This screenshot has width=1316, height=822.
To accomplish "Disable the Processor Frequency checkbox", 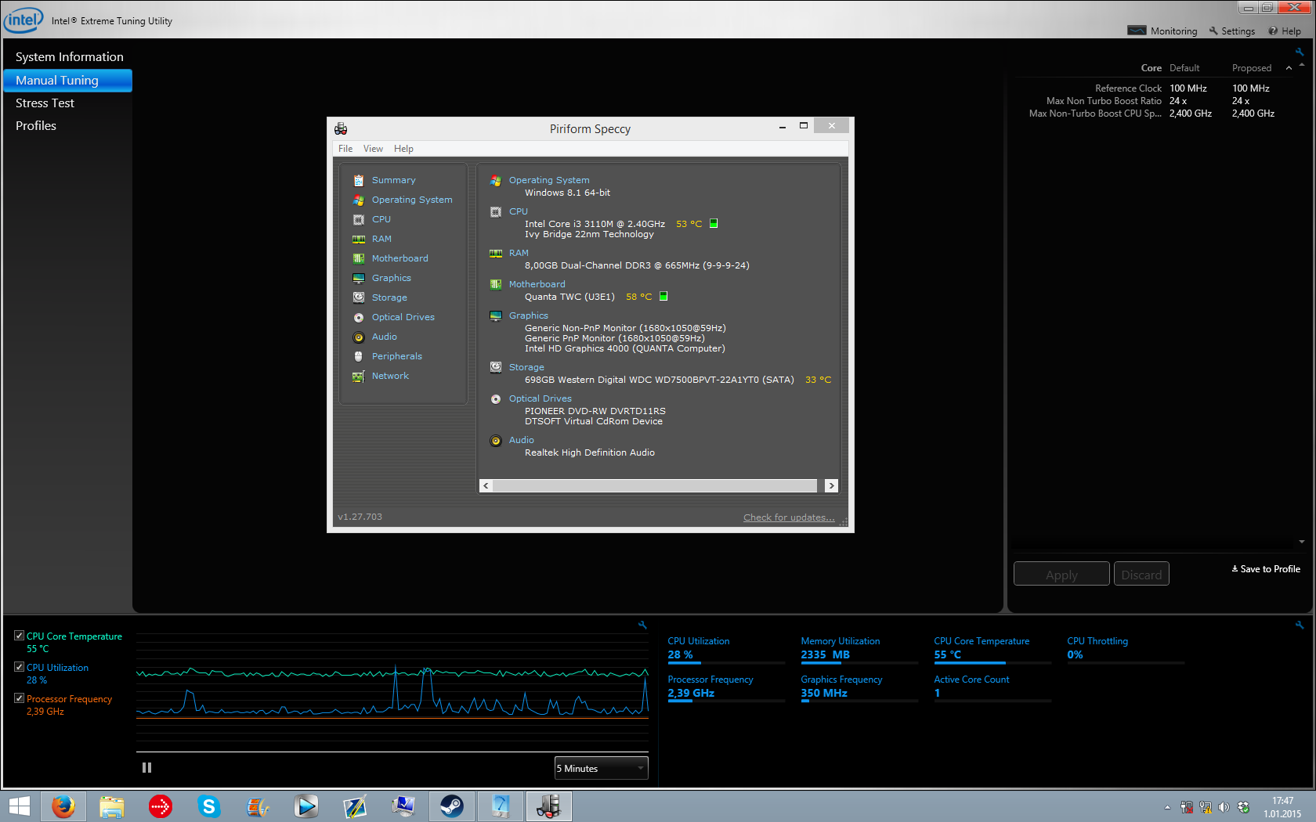I will (x=20, y=698).
